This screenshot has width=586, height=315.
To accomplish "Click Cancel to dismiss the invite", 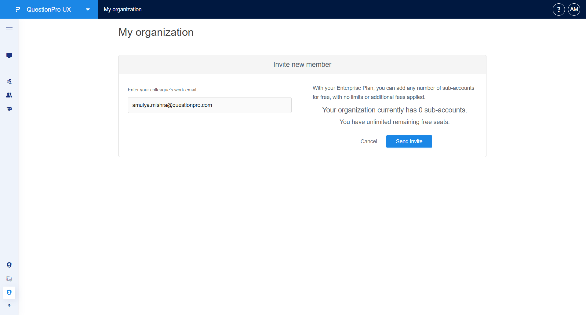I will (x=369, y=141).
